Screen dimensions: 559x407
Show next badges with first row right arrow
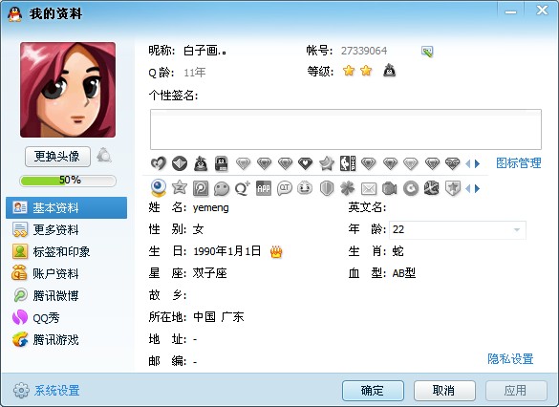pos(478,164)
